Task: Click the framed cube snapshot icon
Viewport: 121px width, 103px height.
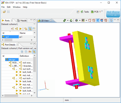Action: pos(83,21)
